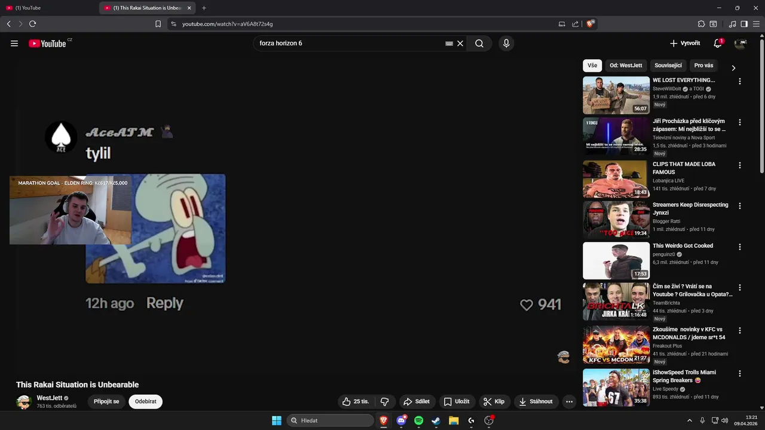
Task: Open the YouTube guide hamburger menu
Action: point(14,44)
